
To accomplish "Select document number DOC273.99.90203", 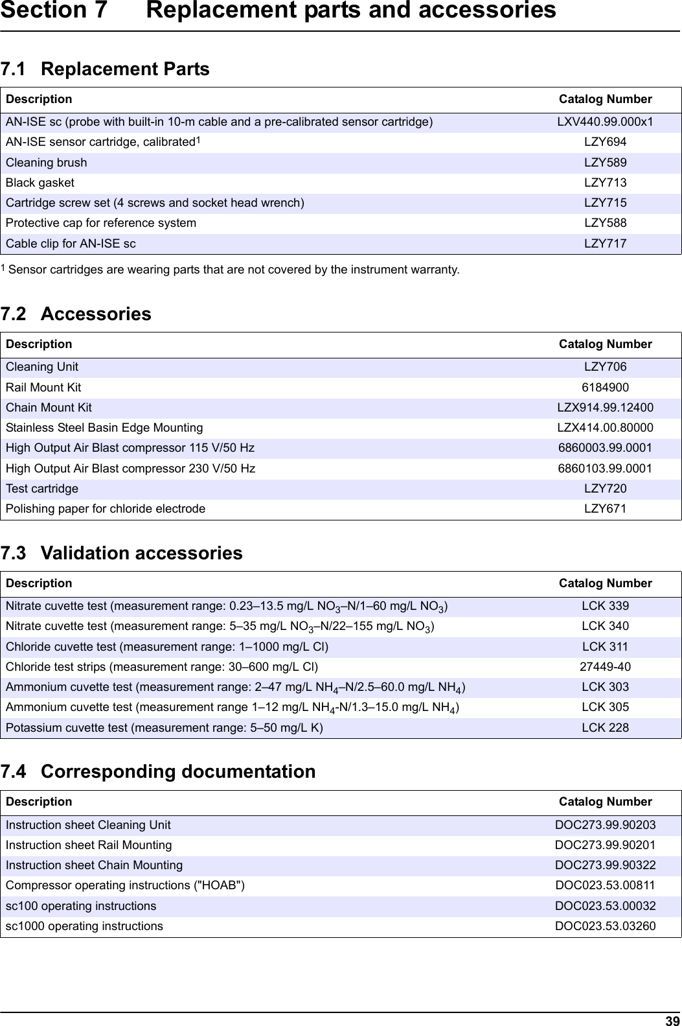I will click(x=605, y=825).
